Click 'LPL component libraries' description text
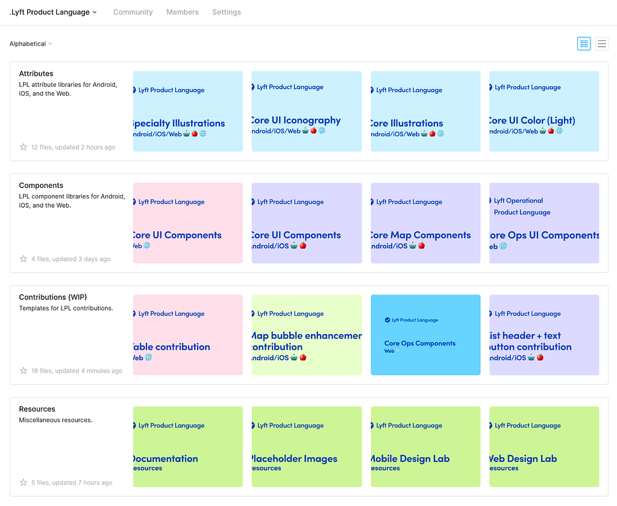This screenshot has width=617, height=506. [72, 201]
